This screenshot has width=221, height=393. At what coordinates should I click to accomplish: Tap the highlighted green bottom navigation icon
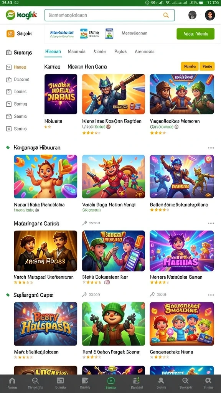(x=111, y=381)
